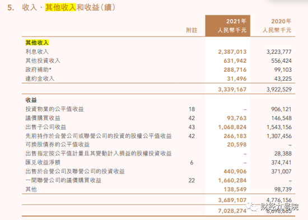Click the value 1,660,284

click(232, 181)
